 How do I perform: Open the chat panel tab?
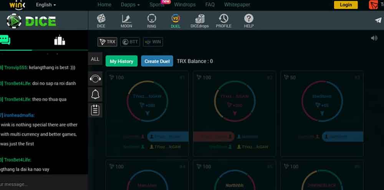click(x=5, y=40)
